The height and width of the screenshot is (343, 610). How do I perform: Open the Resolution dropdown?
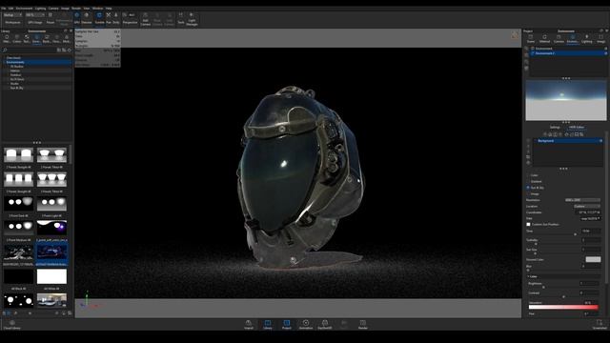pyautogui.click(x=582, y=200)
